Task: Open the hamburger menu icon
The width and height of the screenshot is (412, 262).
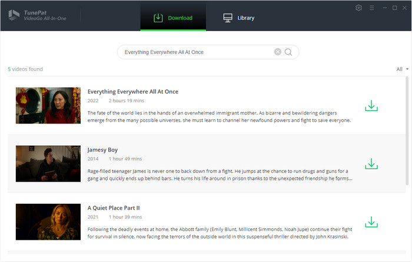Action: click(x=371, y=8)
